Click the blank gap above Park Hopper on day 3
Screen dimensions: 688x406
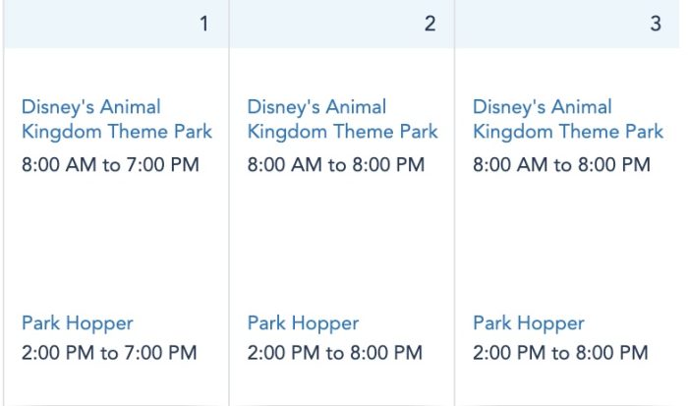[x=567, y=244]
